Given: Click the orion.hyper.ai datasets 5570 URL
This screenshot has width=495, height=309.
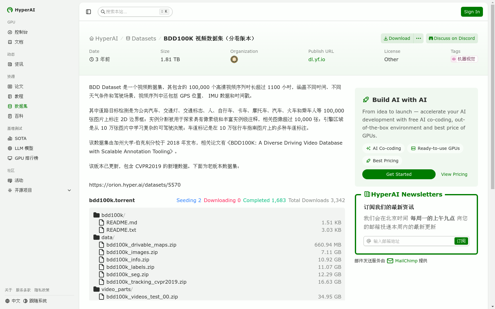Looking at the screenshot, I should (x=135, y=185).
